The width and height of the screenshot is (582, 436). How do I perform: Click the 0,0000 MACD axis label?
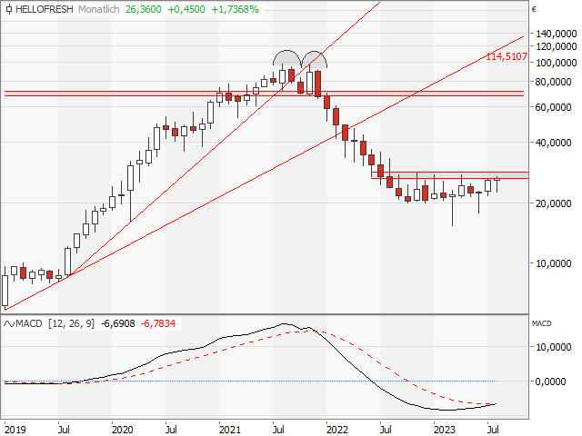pos(550,381)
